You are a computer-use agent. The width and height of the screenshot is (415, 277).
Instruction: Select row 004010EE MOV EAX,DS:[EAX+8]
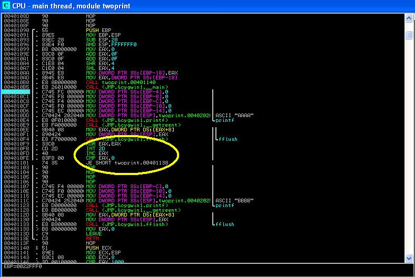pos(203,130)
